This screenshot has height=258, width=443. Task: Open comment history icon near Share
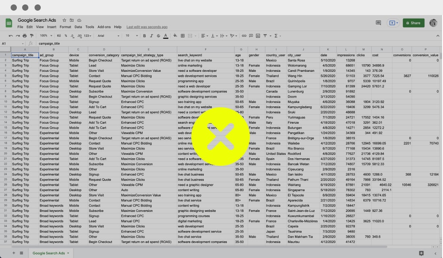pos(378,23)
